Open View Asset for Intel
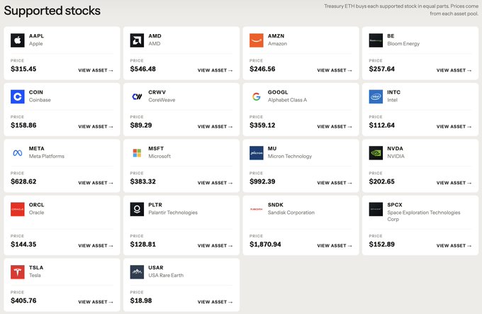Screen dimensions: 482x314 [x=454, y=127]
